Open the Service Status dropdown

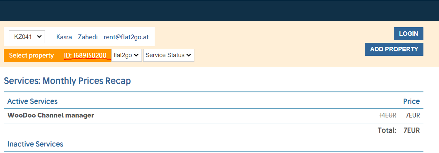(168, 55)
